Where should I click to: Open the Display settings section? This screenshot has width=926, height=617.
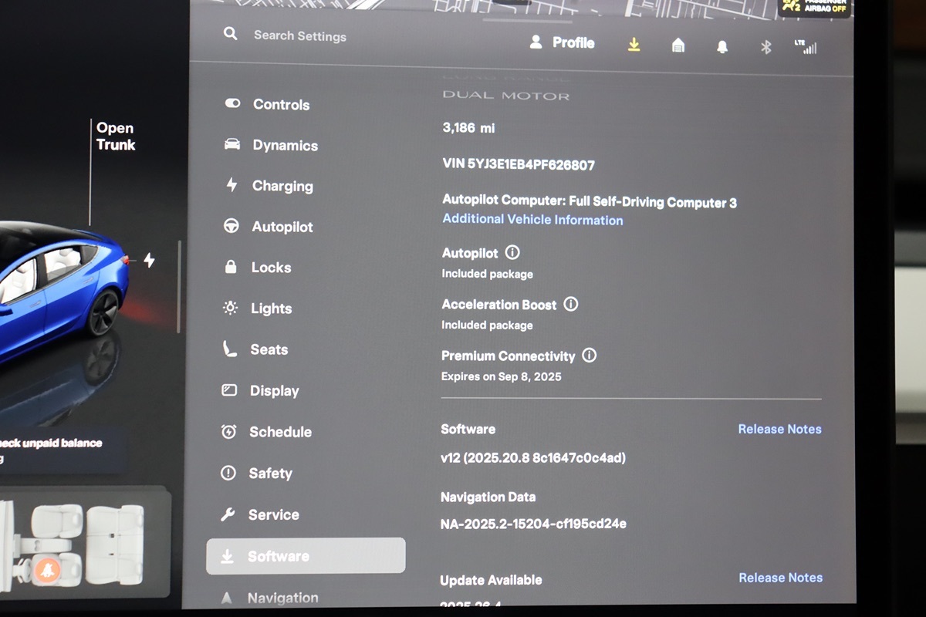[x=274, y=391]
